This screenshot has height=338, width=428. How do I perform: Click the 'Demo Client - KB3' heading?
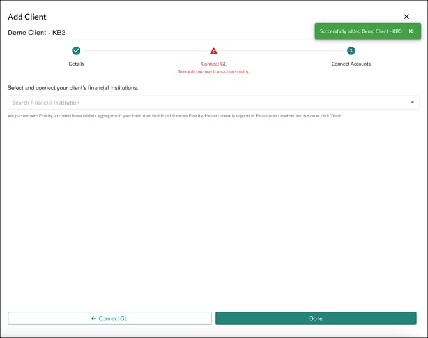[x=36, y=33]
